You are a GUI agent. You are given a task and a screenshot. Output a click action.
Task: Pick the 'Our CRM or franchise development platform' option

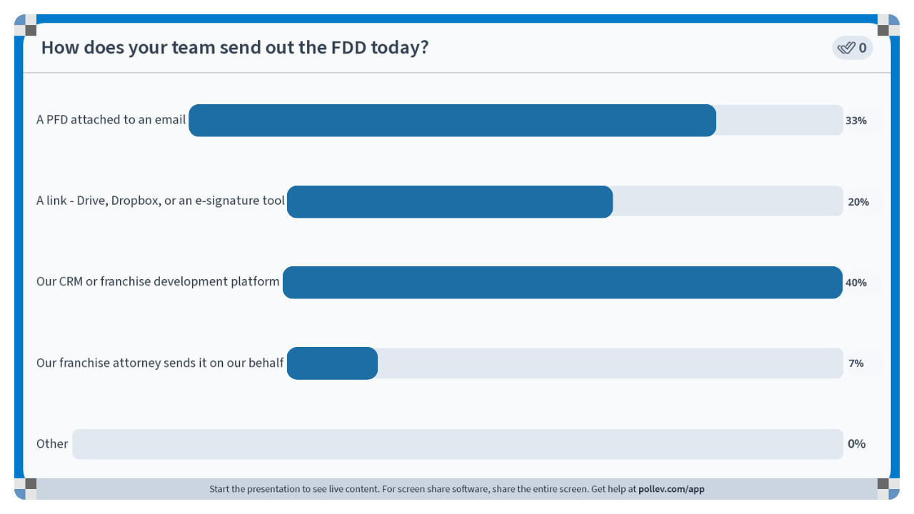click(158, 281)
